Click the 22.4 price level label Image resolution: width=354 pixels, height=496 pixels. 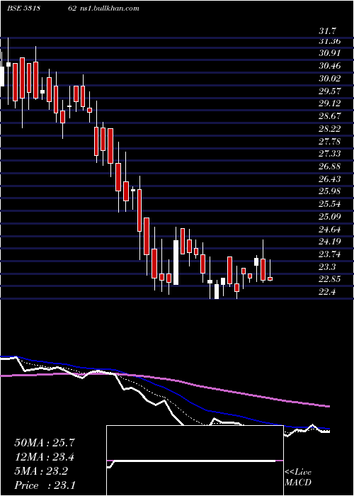[327, 292]
